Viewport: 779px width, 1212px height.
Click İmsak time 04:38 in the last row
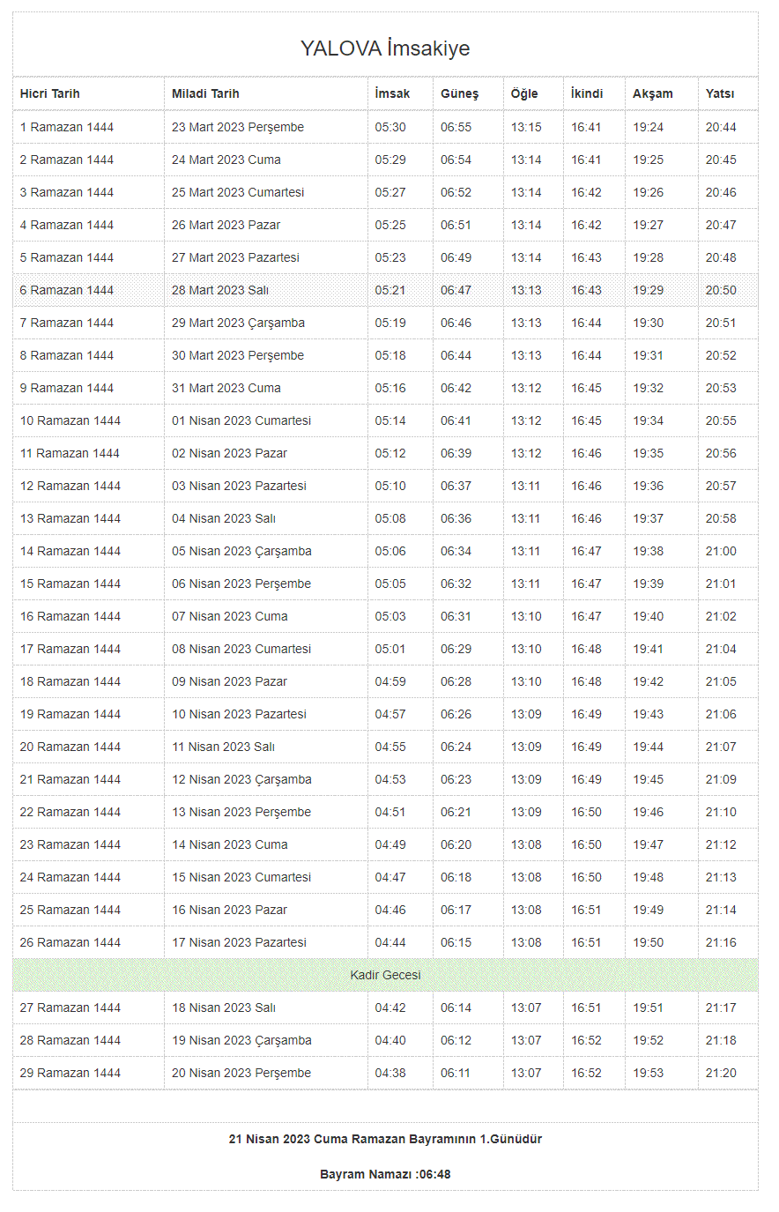[x=390, y=1073]
